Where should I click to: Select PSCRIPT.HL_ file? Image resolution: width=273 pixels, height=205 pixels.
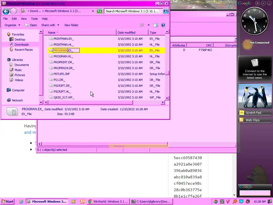tap(62, 92)
